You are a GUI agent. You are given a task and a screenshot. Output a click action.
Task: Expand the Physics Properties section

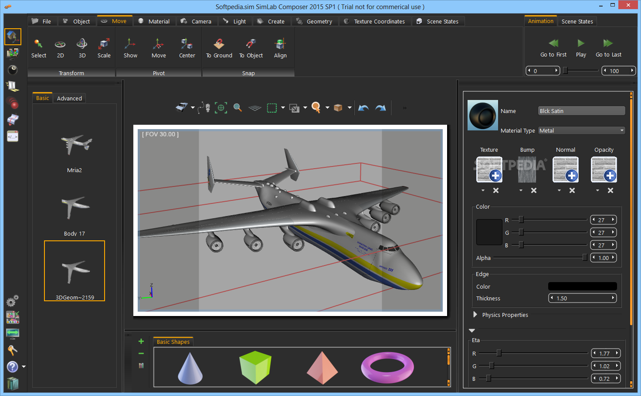click(x=475, y=314)
